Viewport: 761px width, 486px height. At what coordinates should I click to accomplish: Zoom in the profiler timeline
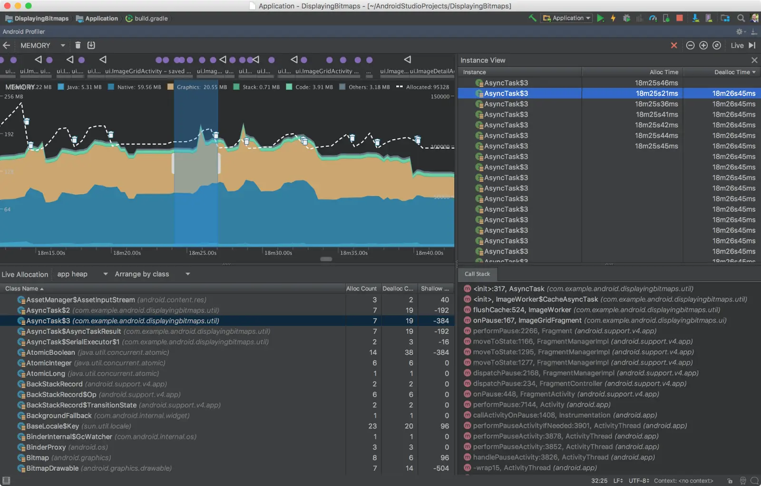[703, 45]
